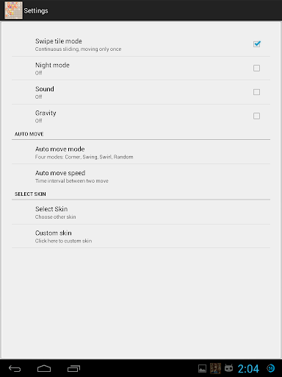Uncheck the Swipe tile mode checkbox
Image resolution: width=282 pixels, height=377 pixels.
click(x=257, y=44)
